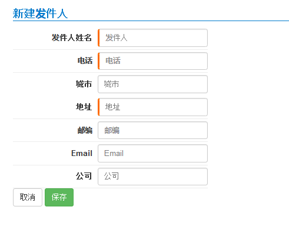
Task: Click the 公司 label text
Action: [84, 177]
